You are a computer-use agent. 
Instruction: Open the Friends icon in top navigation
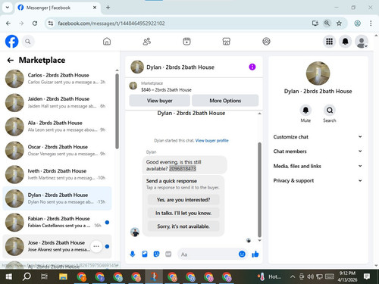(x=147, y=42)
